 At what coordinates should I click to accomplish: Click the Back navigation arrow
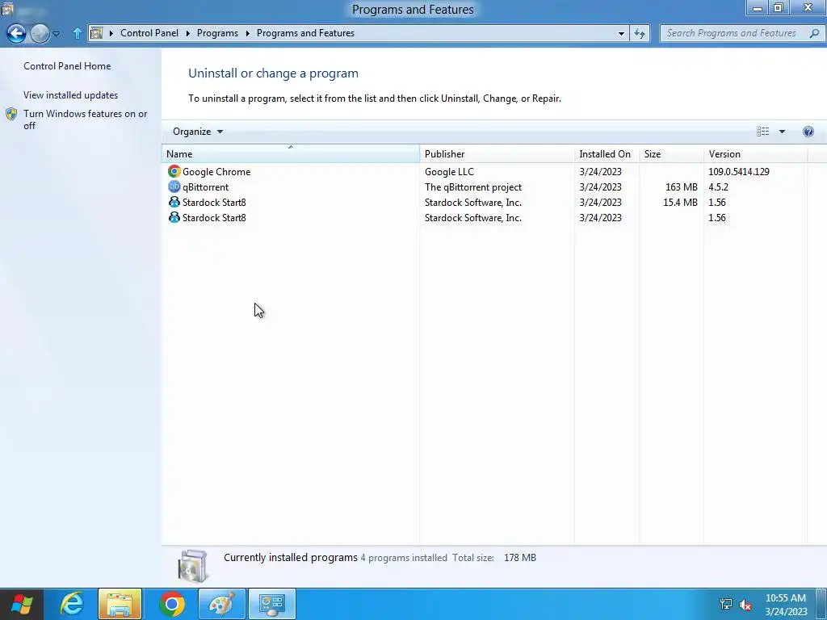click(16, 33)
